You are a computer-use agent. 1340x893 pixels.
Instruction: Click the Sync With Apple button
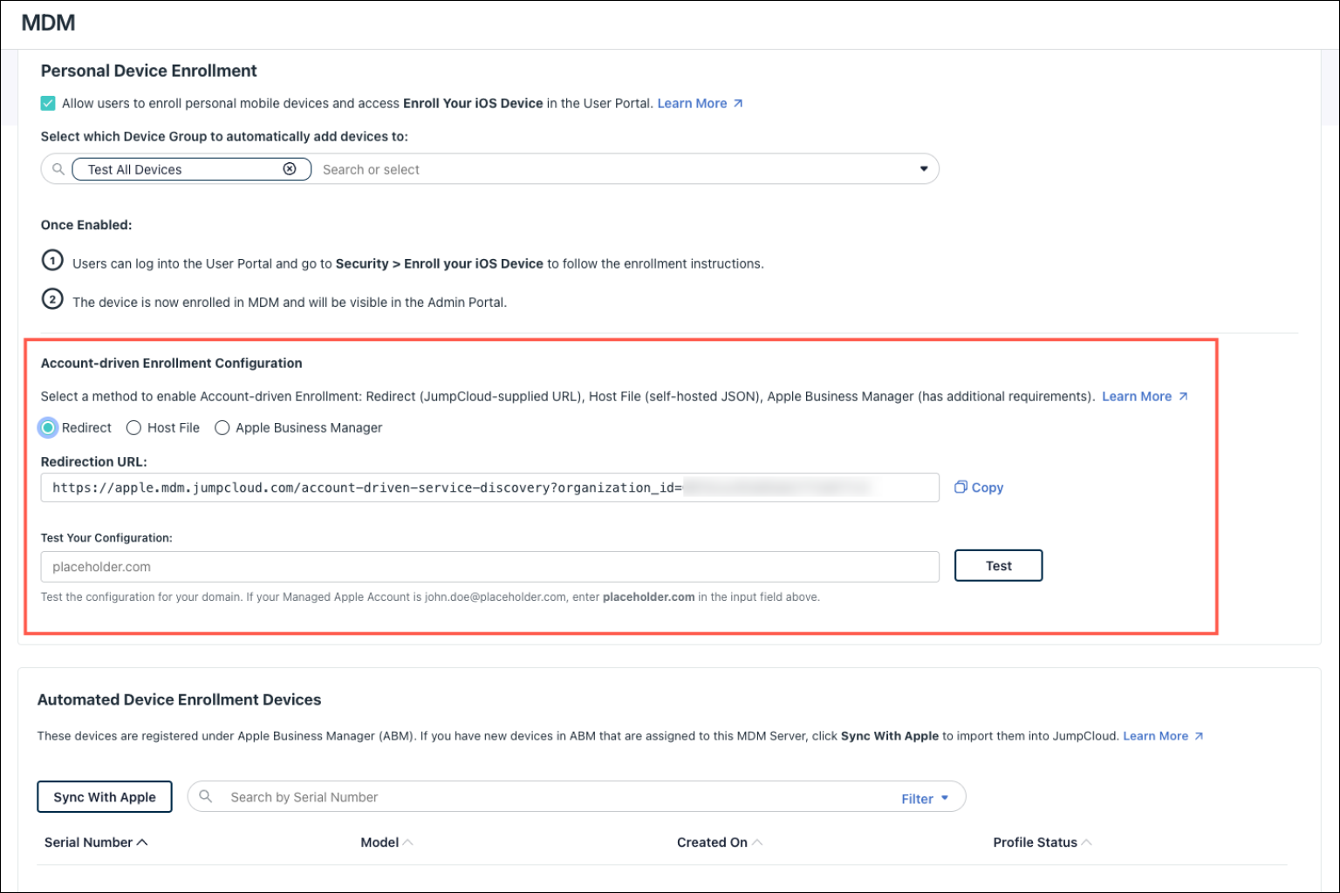click(x=104, y=796)
